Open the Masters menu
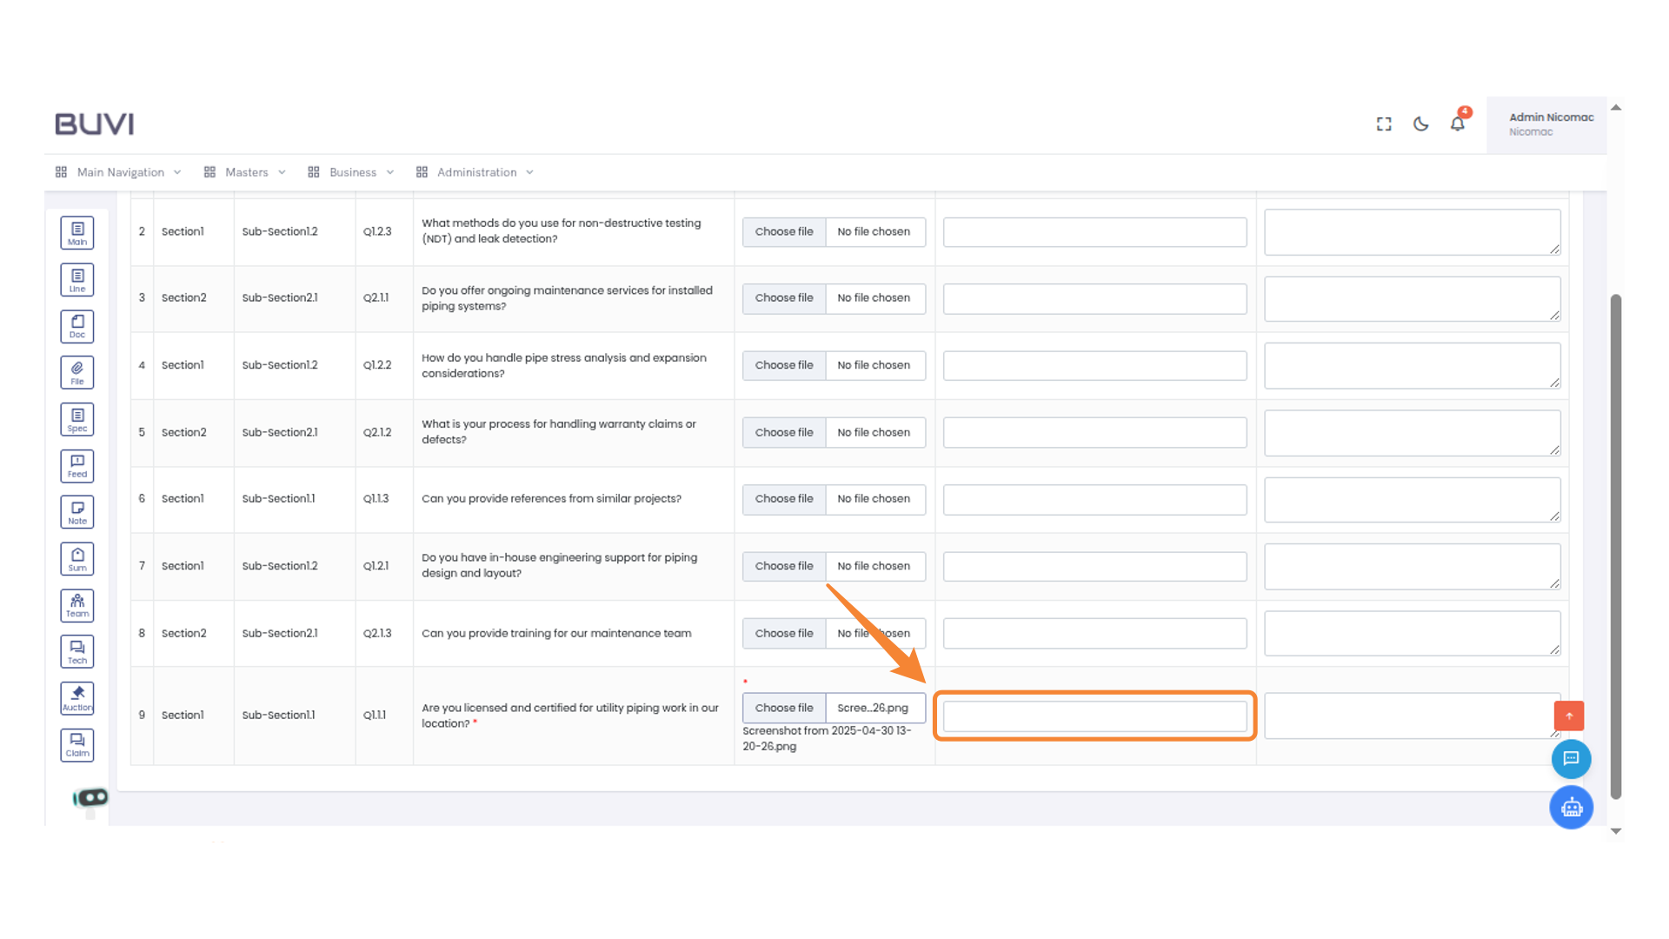 tap(247, 172)
